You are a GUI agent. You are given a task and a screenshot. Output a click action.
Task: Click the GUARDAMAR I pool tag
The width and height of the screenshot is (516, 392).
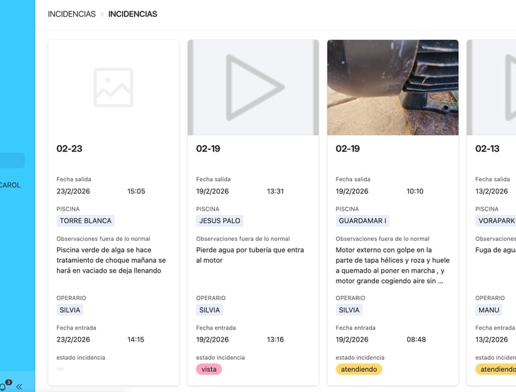click(x=362, y=221)
